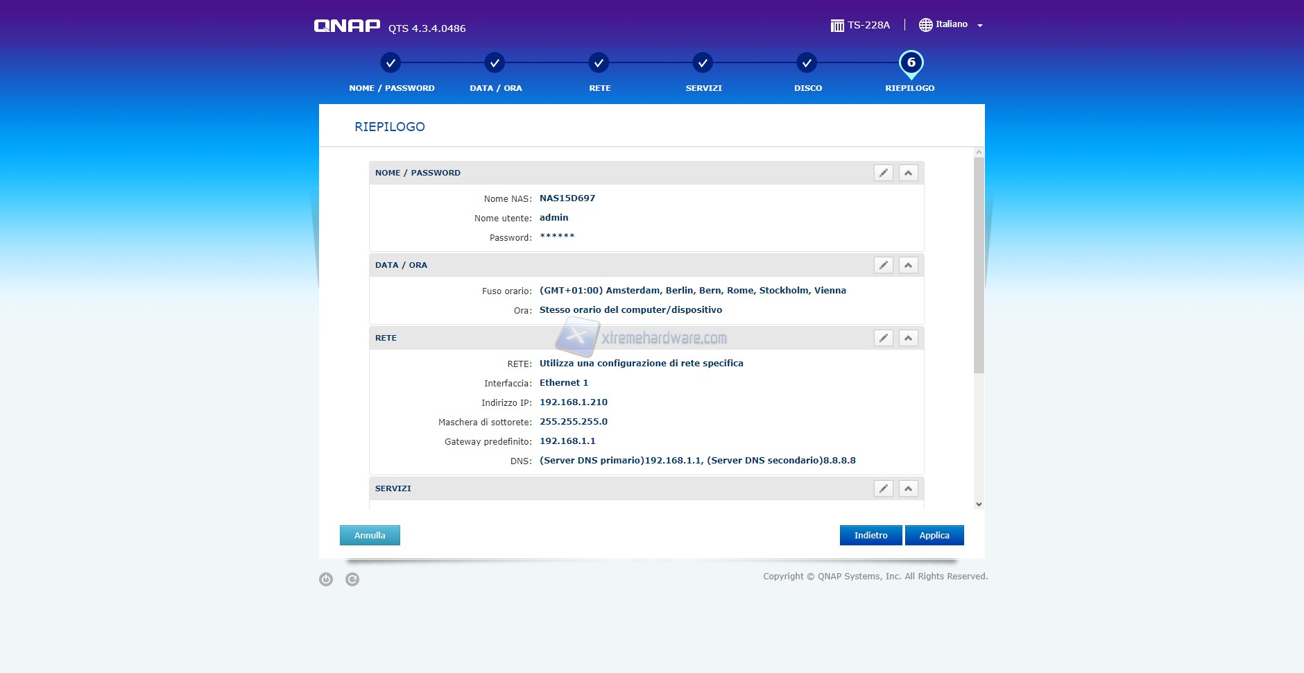Click the scrollbar down arrow in summary
1304x673 pixels.
point(979,504)
